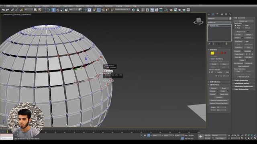Open the Selection Filter dropdown
This screenshot has height=144, width=257.
point(29,10)
